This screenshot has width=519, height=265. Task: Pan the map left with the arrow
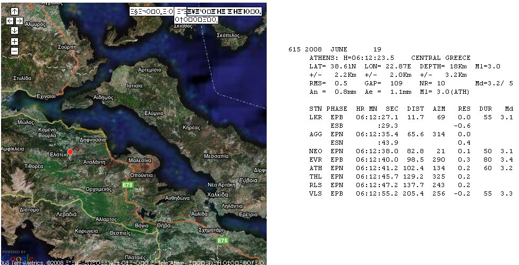coord(10,21)
